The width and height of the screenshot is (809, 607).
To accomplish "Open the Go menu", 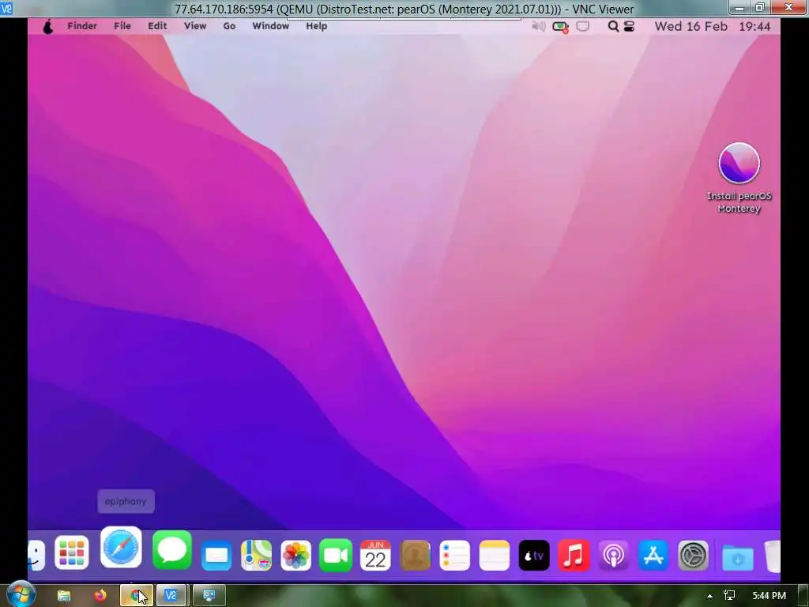I will click(229, 26).
